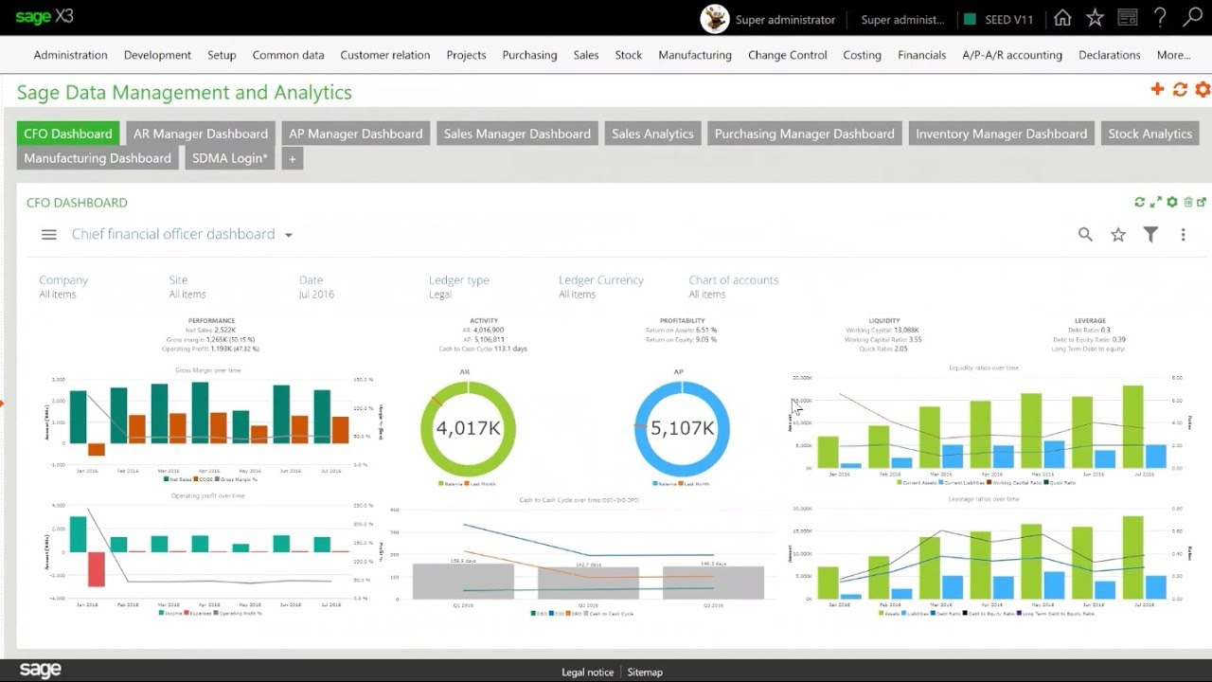This screenshot has width=1212, height=682.
Task: Open the Purchasing menu
Action: pos(529,55)
